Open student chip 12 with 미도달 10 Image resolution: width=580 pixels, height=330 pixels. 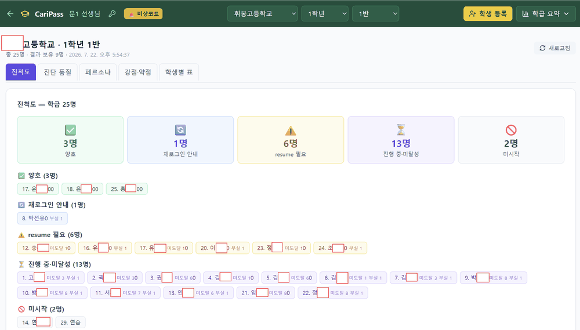click(x=46, y=248)
